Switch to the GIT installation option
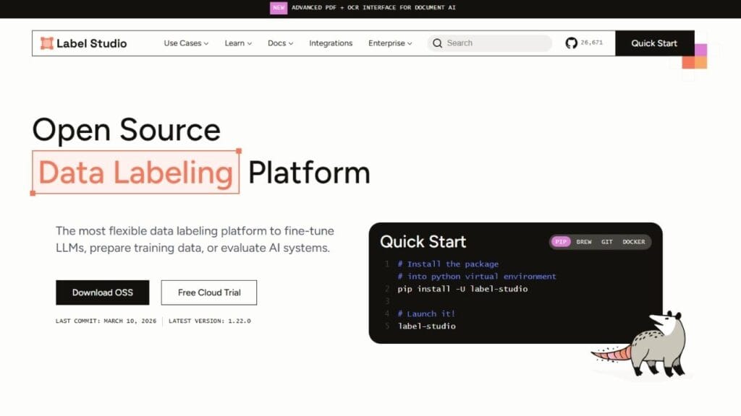741x416 pixels. point(607,242)
